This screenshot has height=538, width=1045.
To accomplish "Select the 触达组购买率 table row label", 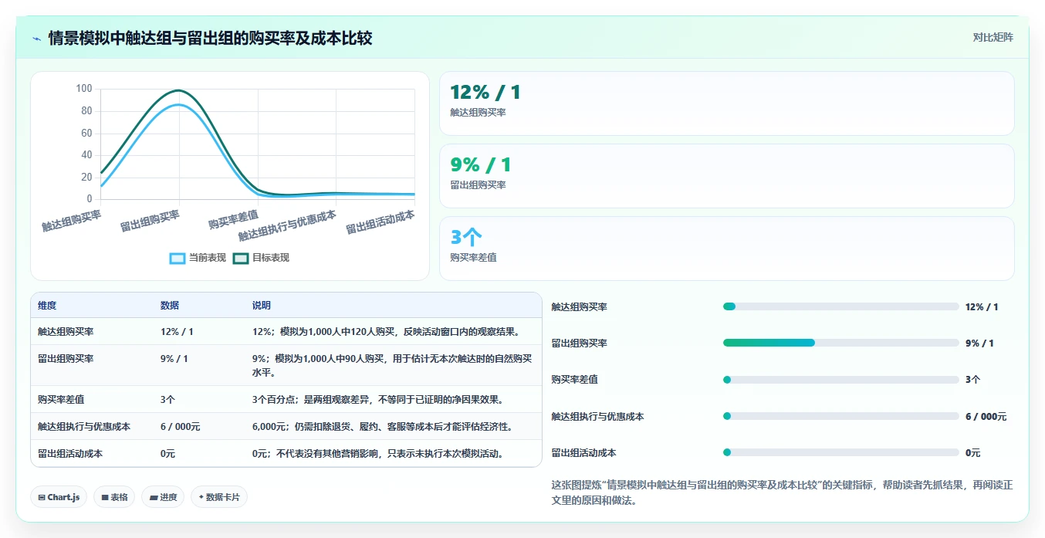I will (66, 331).
